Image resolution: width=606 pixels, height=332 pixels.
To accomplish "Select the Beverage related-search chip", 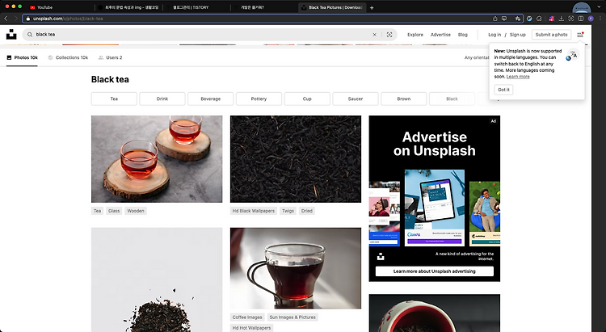I will (x=211, y=99).
